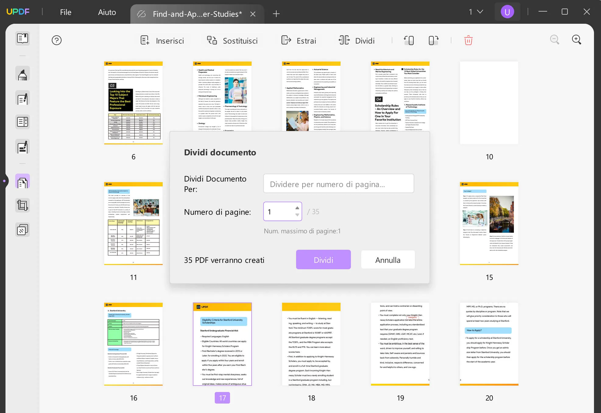Expand the page number dropdown arrow

(x=297, y=215)
